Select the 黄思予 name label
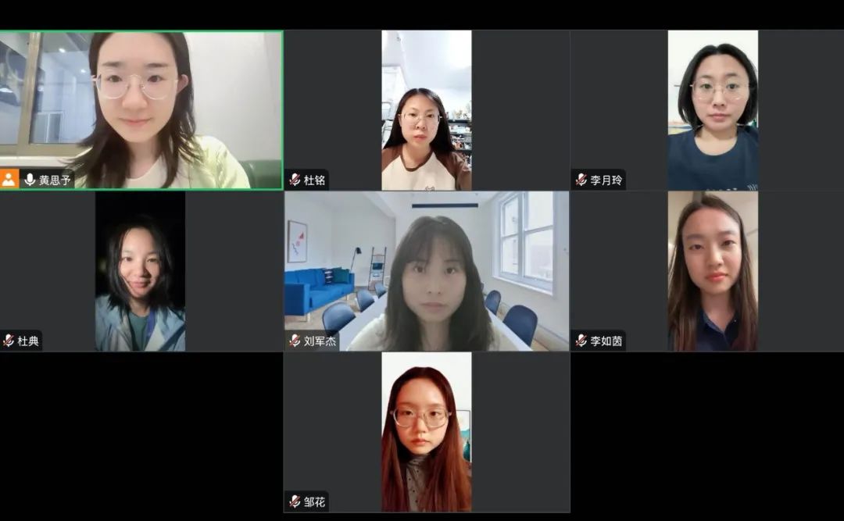The image size is (844, 521). (x=55, y=180)
